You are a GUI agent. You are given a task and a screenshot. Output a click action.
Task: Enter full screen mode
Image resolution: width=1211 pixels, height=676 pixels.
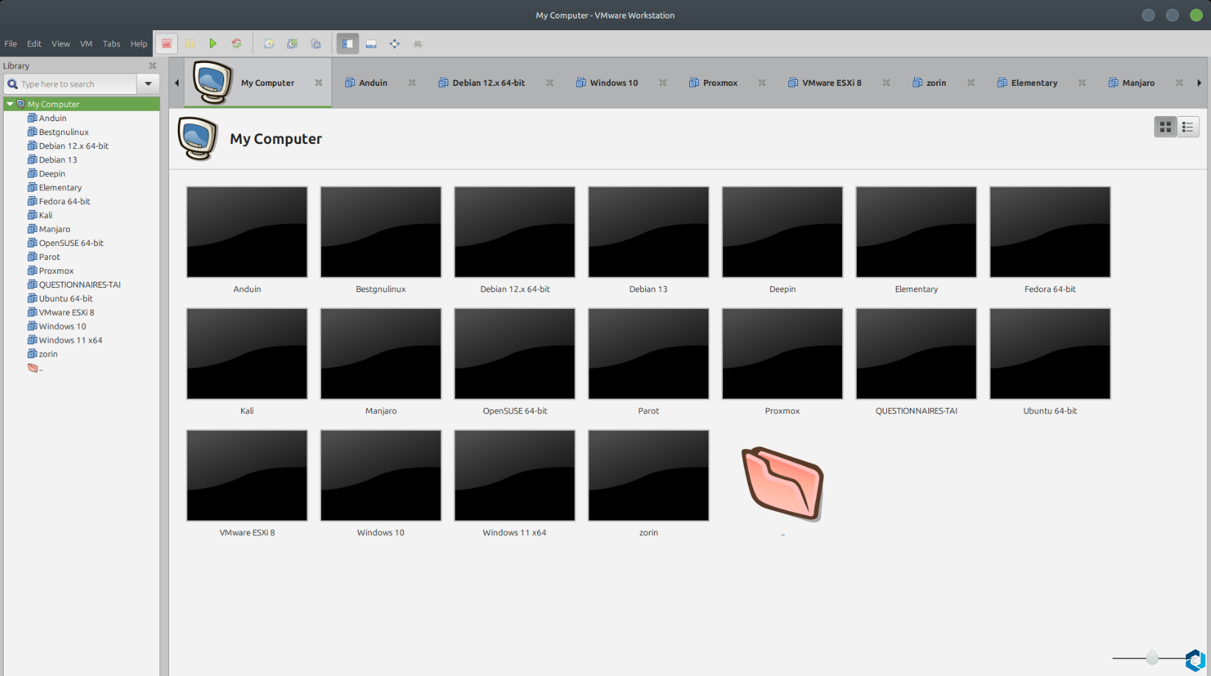coord(395,43)
